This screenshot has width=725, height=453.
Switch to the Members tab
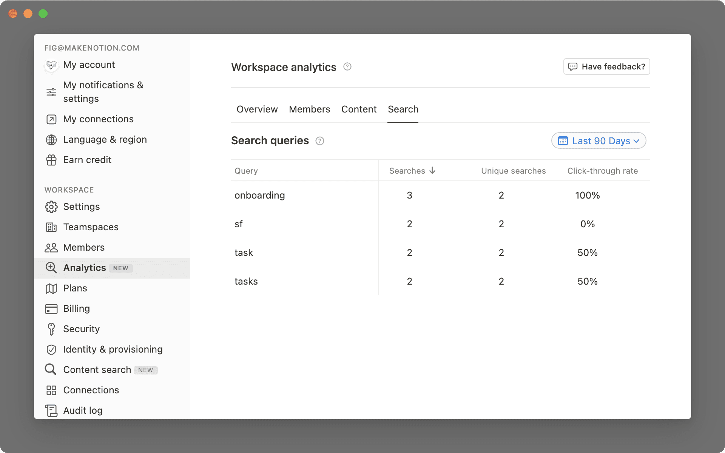click(309, 109)
